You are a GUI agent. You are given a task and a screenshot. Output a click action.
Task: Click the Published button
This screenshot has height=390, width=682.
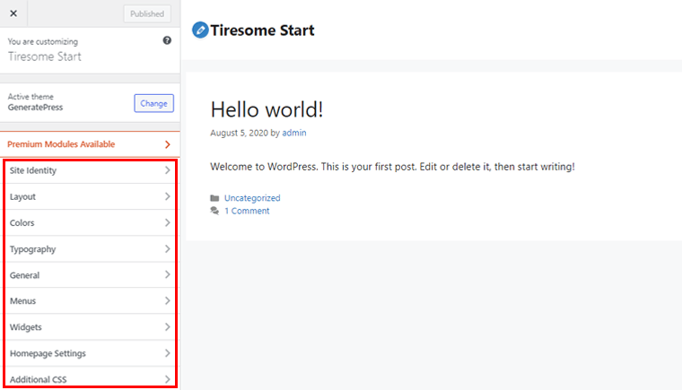[x=147, y=13]
